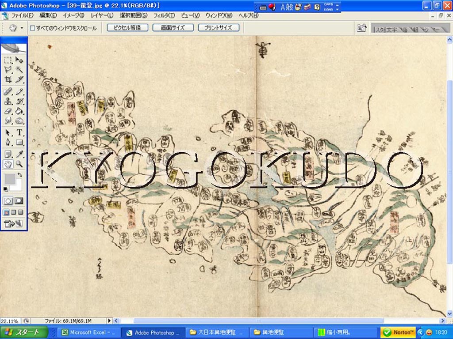Open the File Browser toggle icon

coord(362,28)
